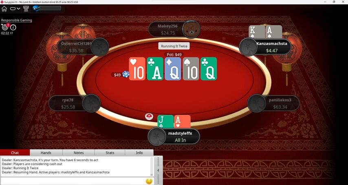
Task: Open the target alert icon with notification
Action: (x=5, y=26)
